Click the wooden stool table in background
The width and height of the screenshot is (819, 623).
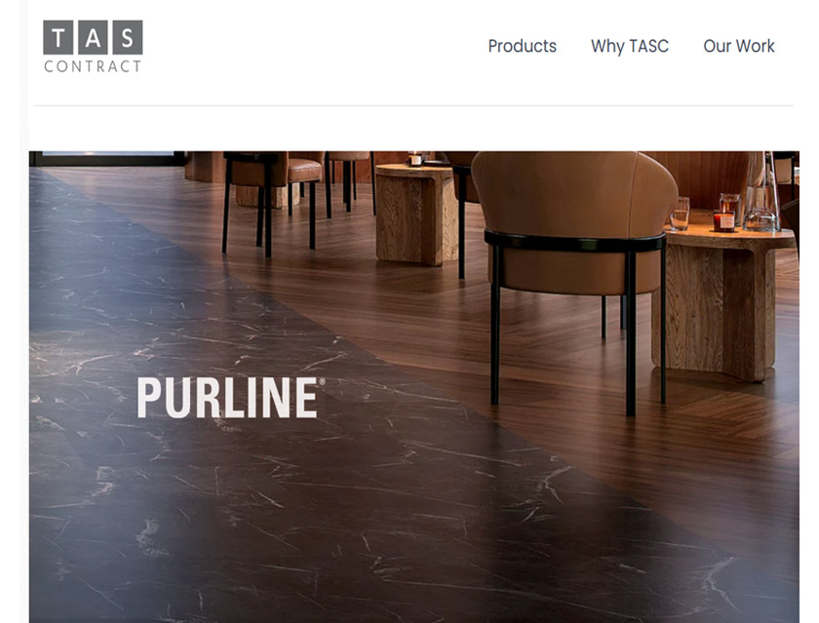(416, 214)
